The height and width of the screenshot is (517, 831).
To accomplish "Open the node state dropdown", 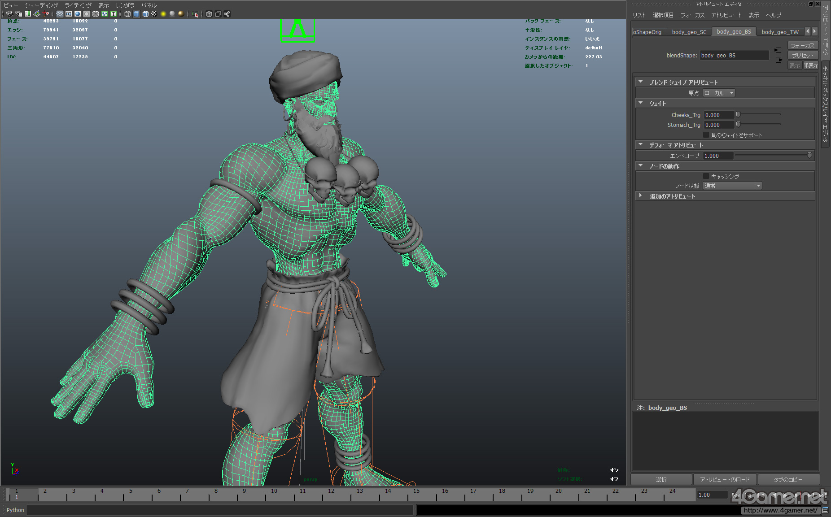I will [732, 186].
